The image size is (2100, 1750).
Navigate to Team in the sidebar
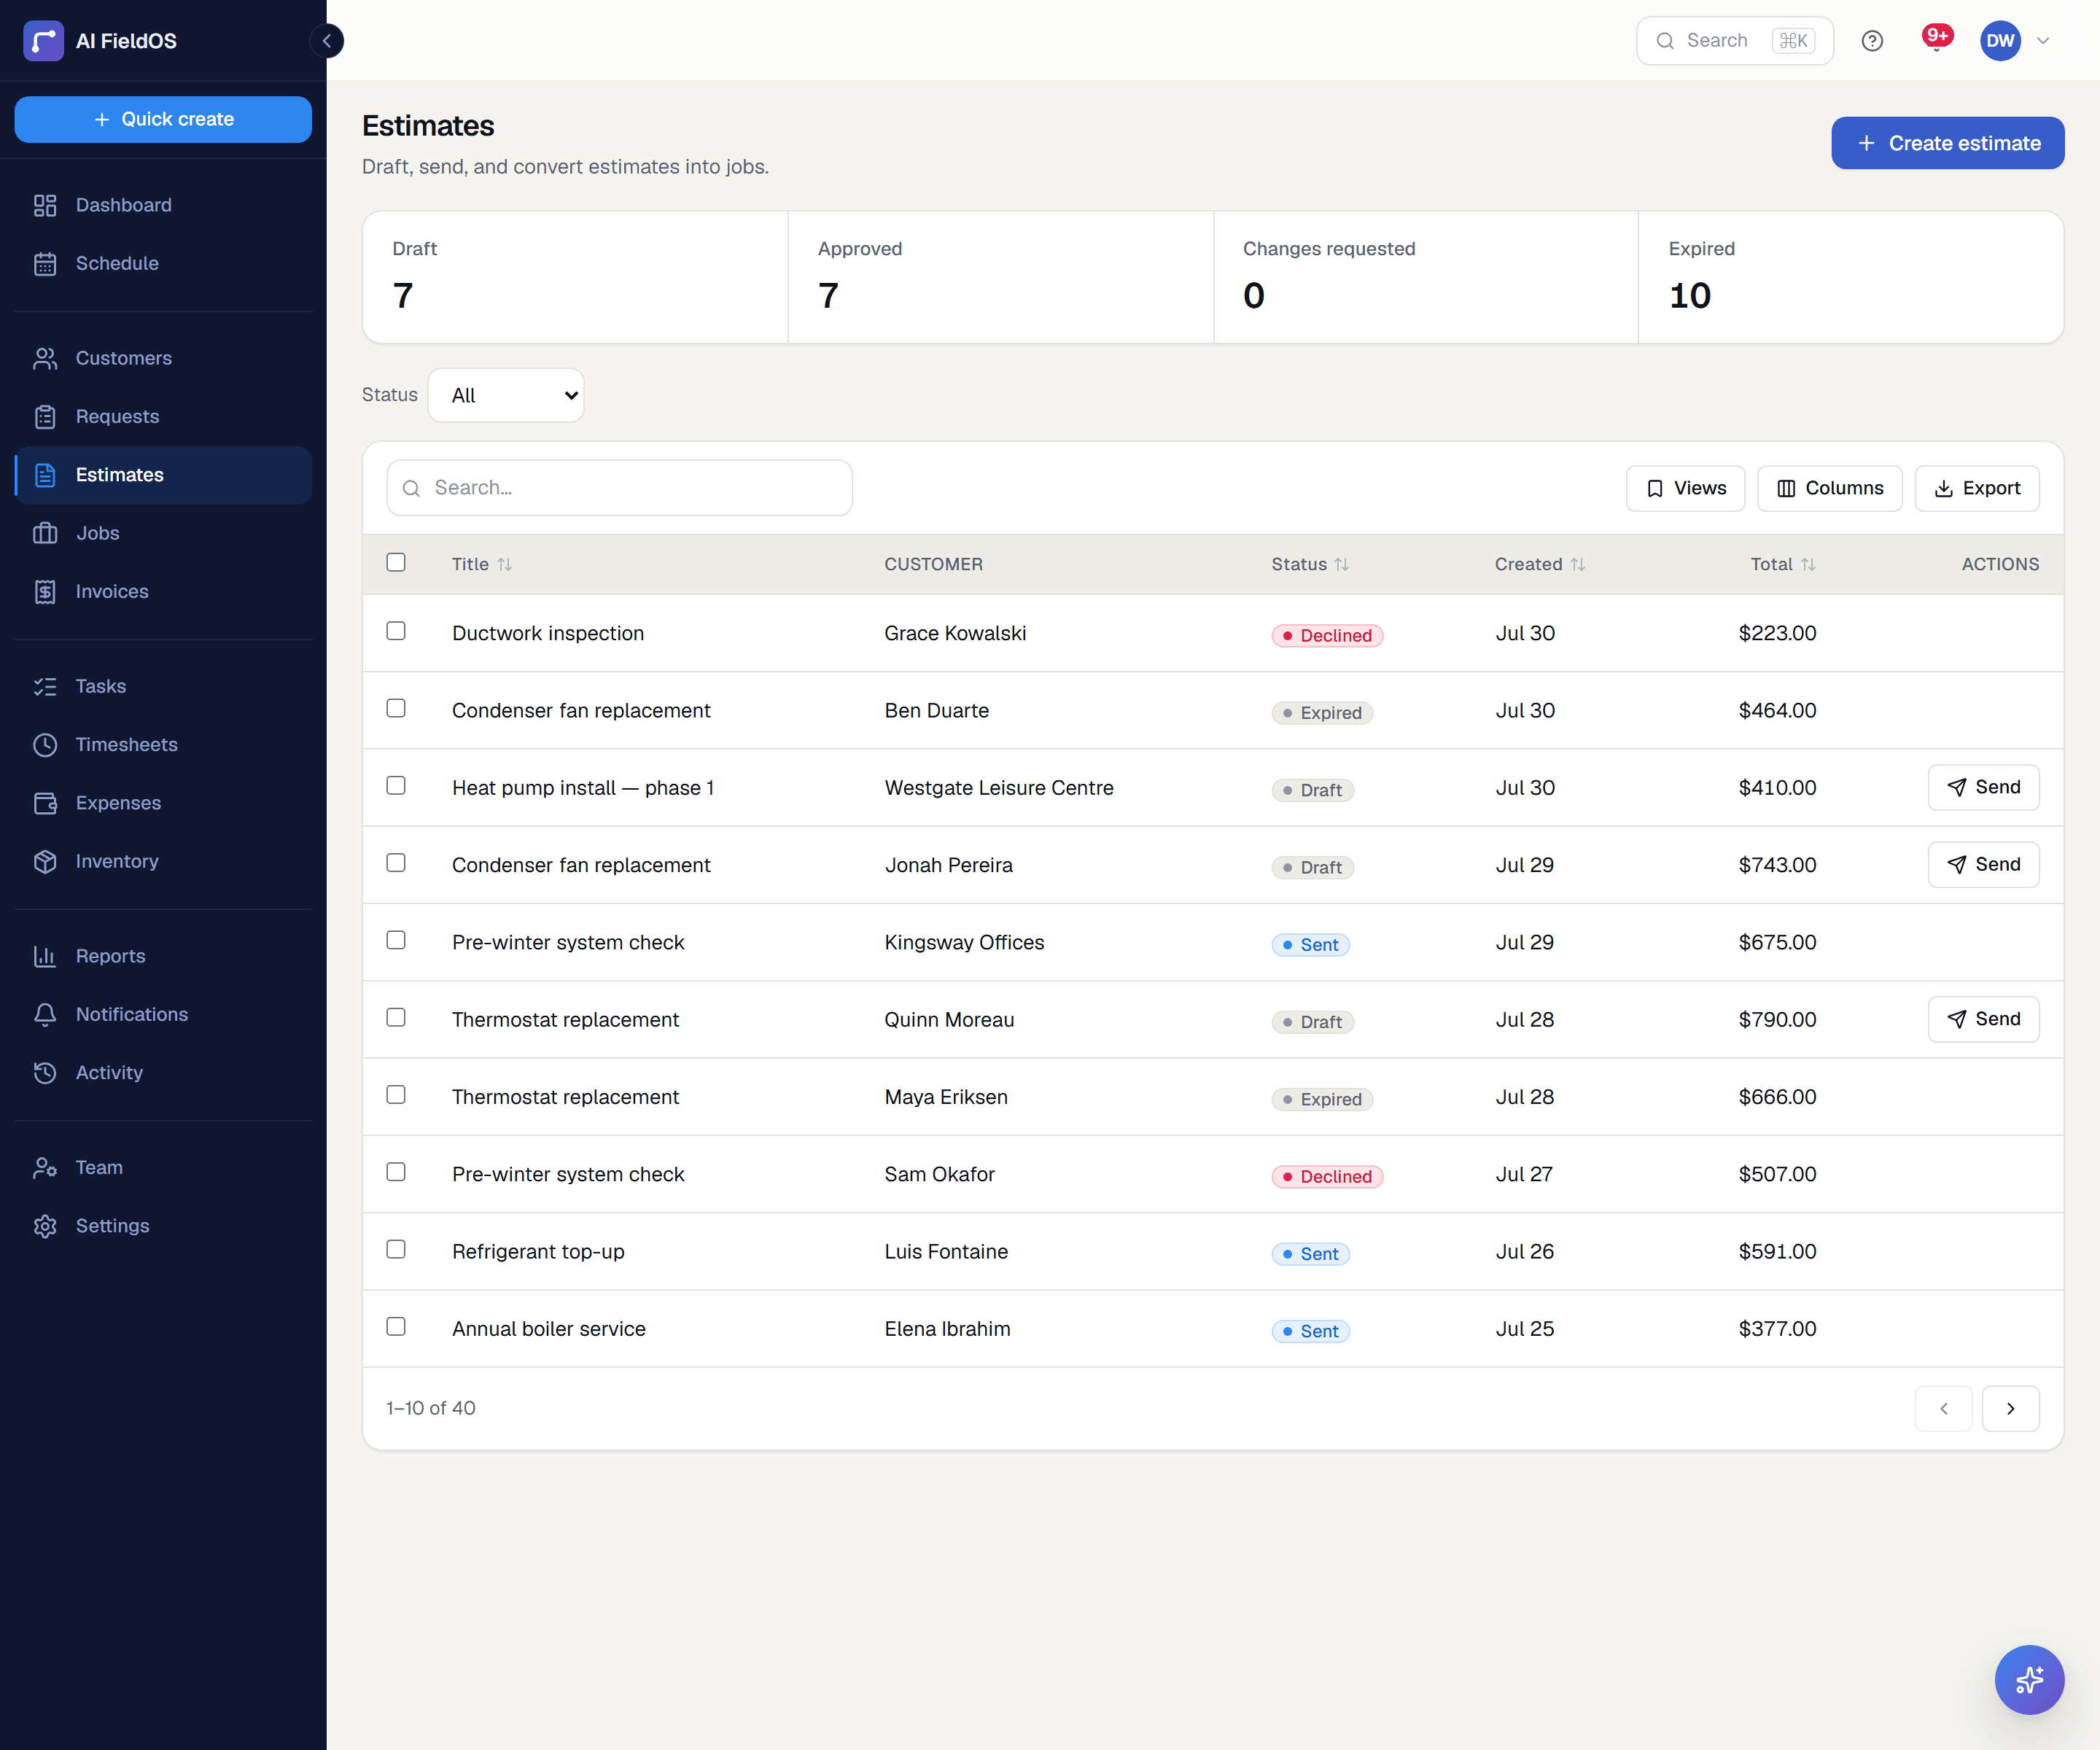(x=163, y=1167)
